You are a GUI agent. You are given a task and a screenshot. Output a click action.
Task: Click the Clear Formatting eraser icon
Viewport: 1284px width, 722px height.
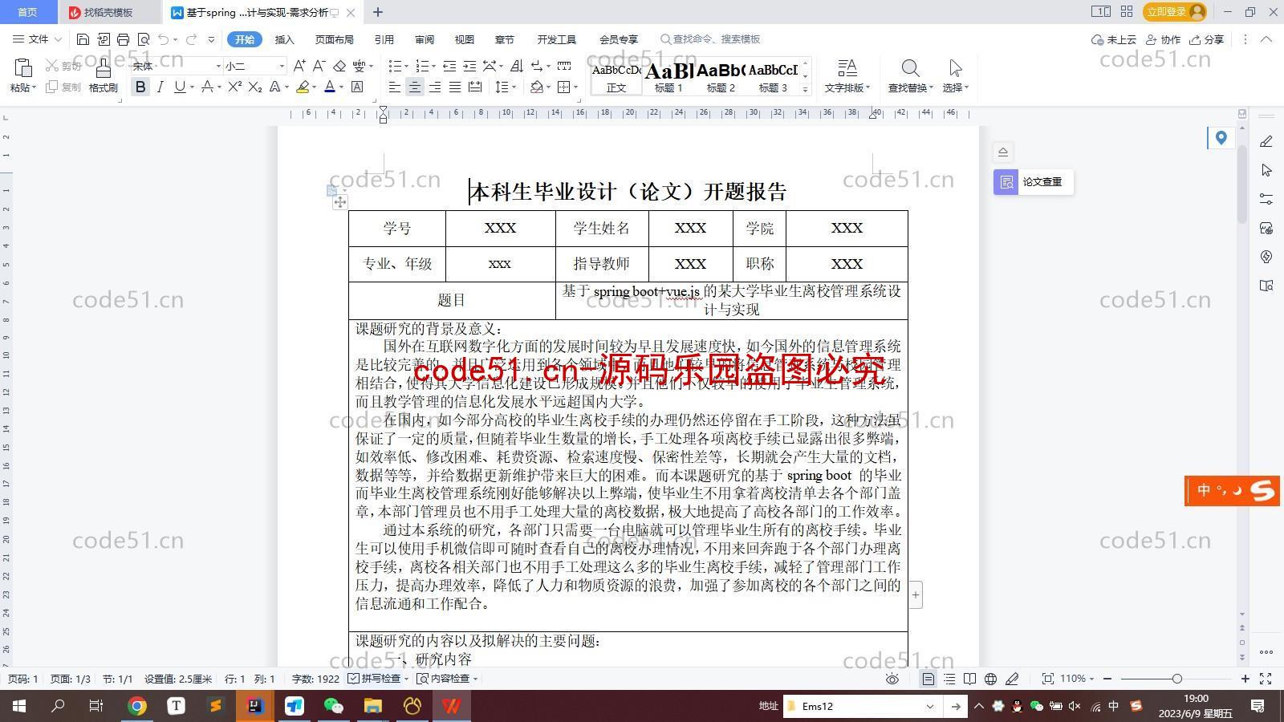coord(339,66)
